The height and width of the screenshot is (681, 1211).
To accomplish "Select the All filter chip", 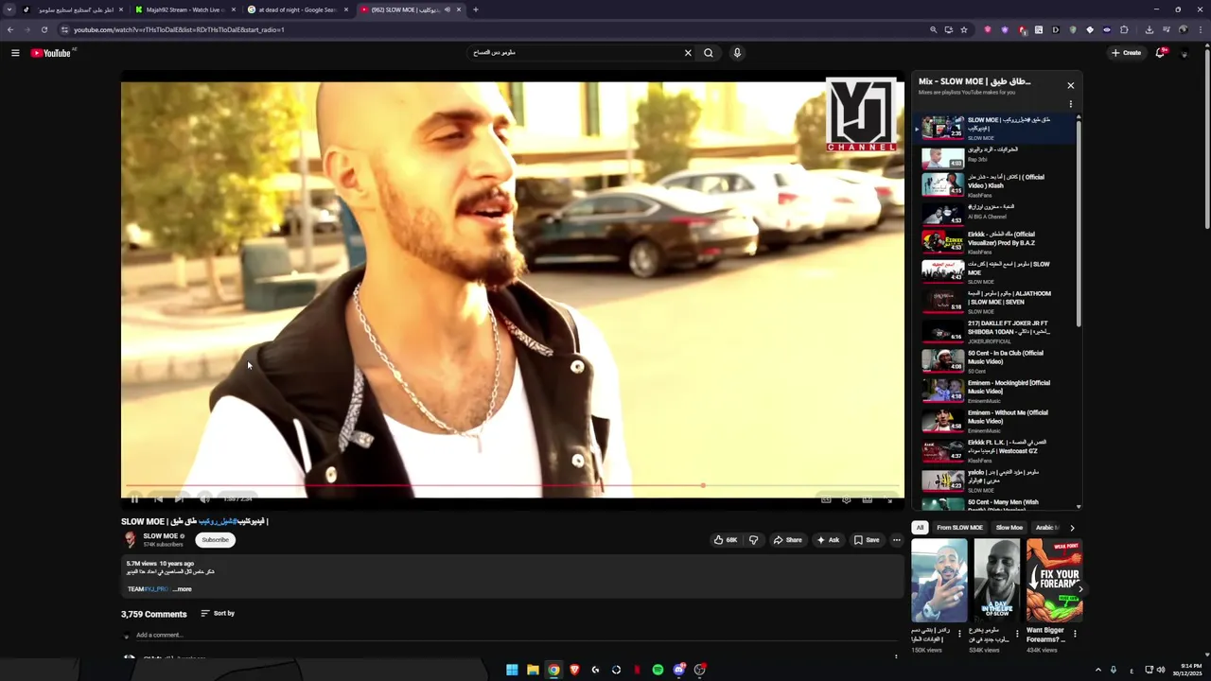I will 920,528.
